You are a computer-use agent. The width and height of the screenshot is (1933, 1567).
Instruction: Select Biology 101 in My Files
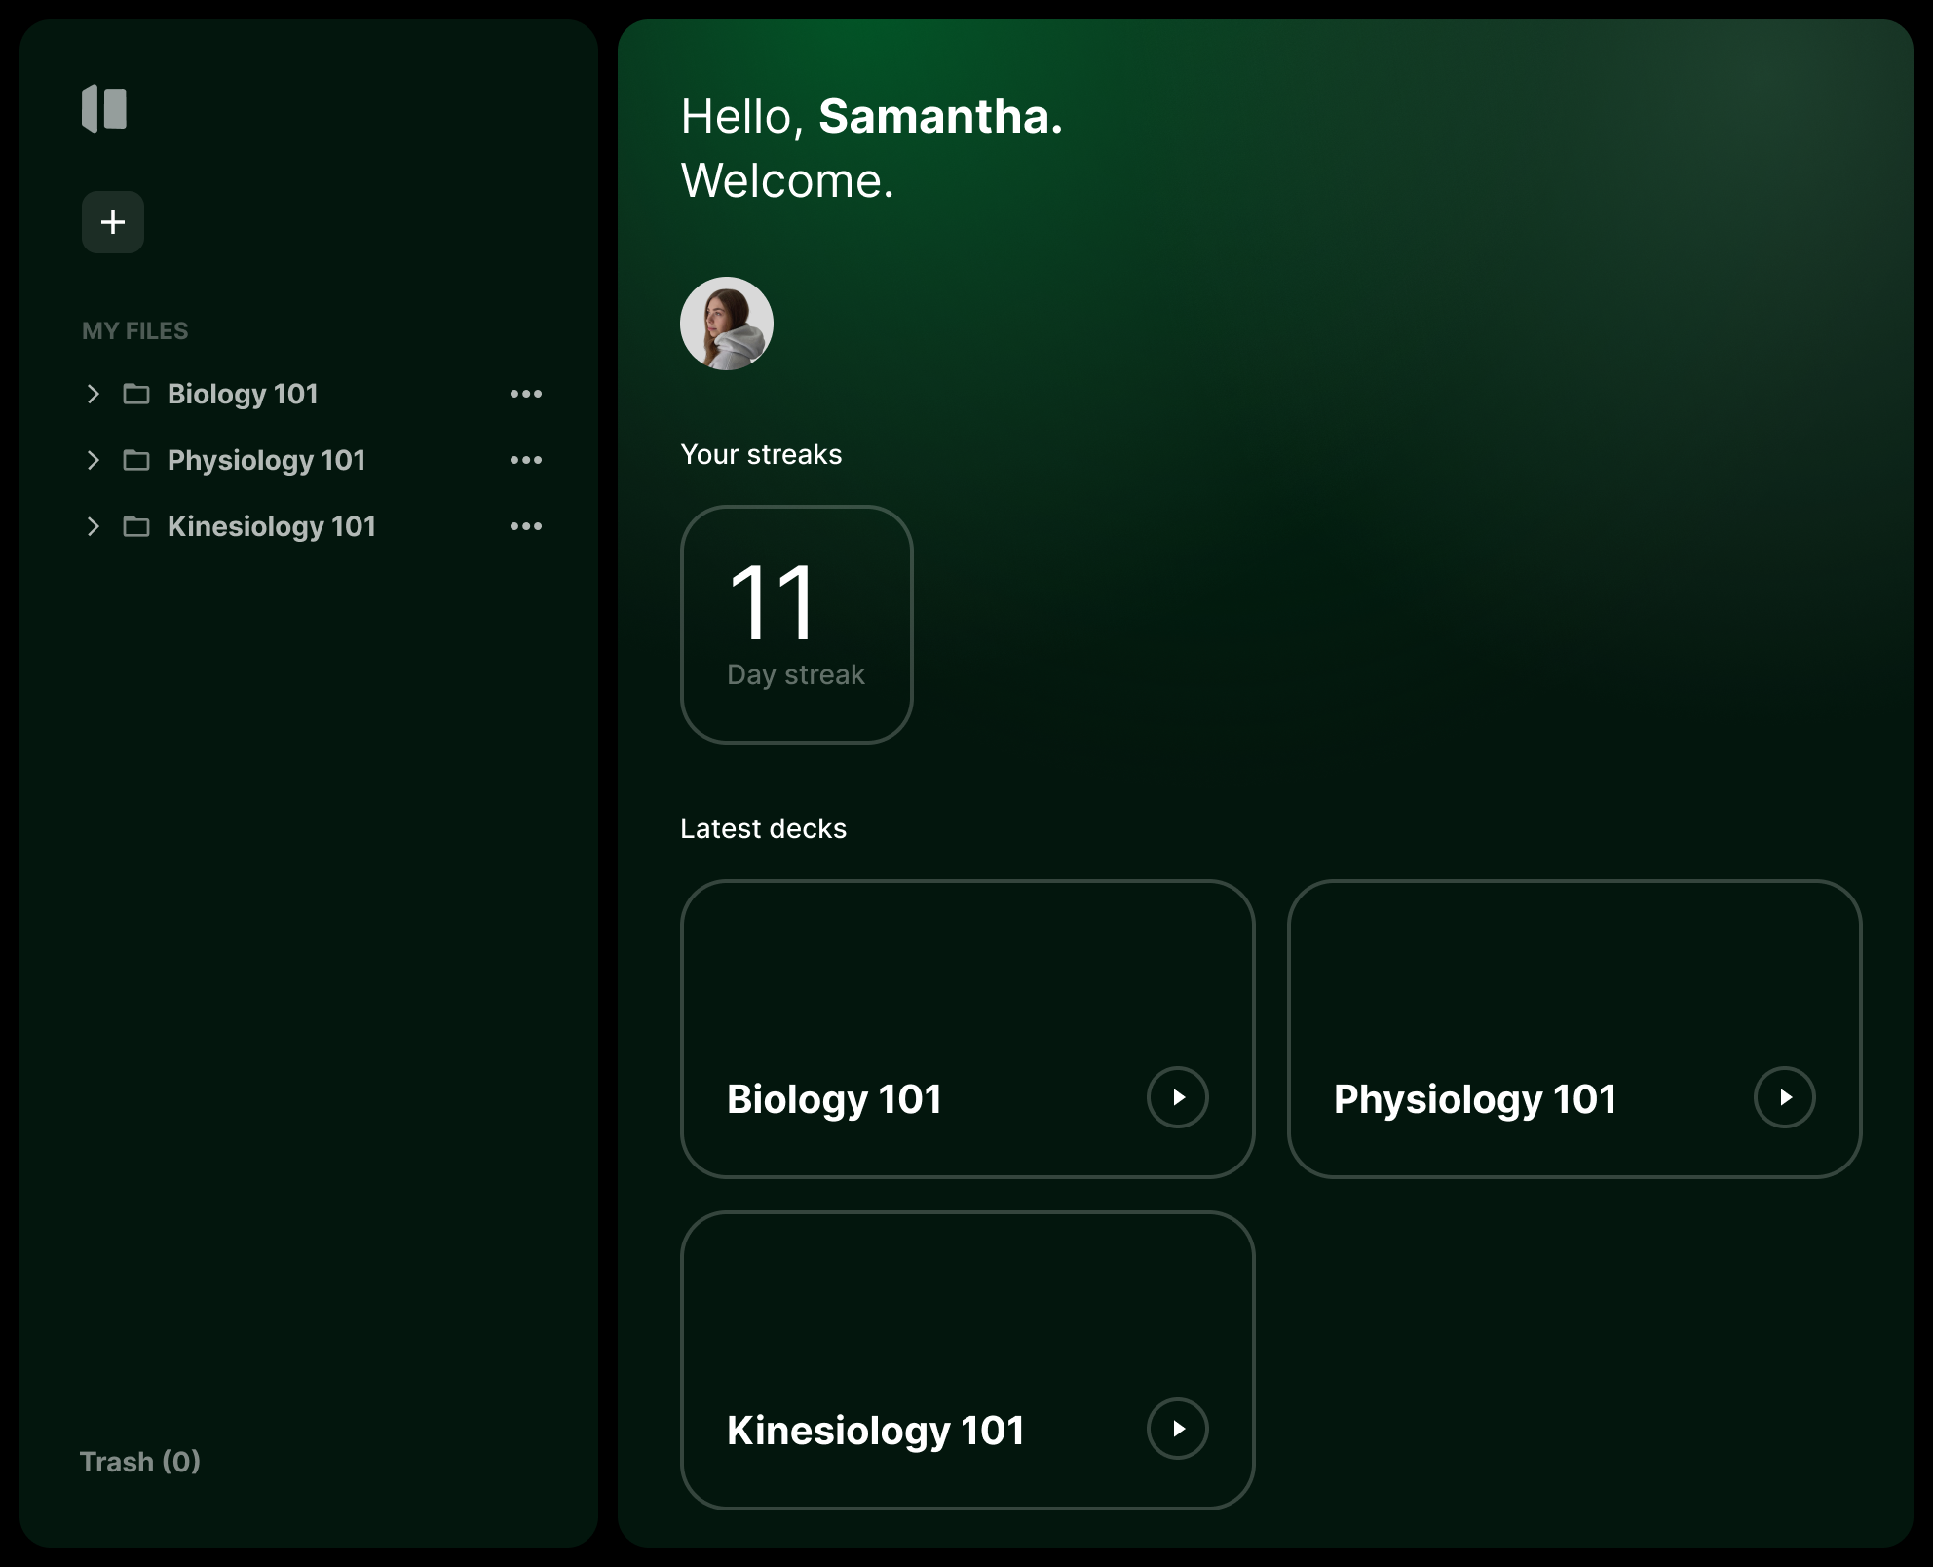coord(243,394)
